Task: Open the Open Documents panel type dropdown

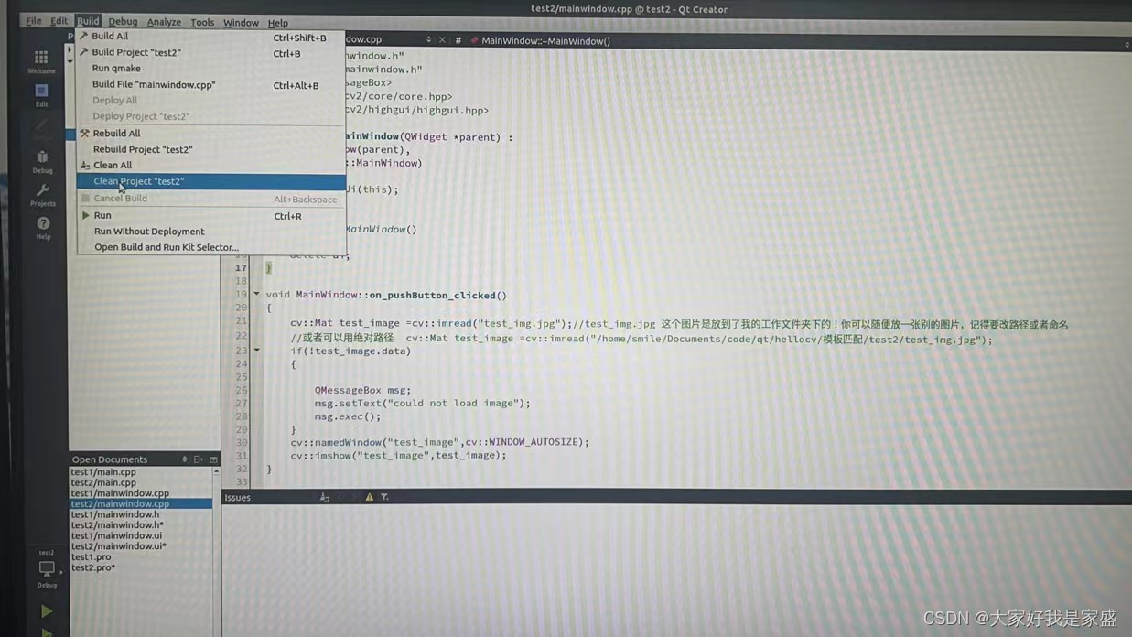Action: [x=185, y=459]
